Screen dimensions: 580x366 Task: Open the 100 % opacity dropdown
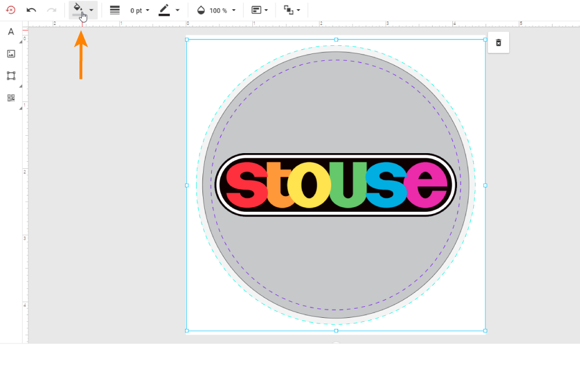click(222, 10)
